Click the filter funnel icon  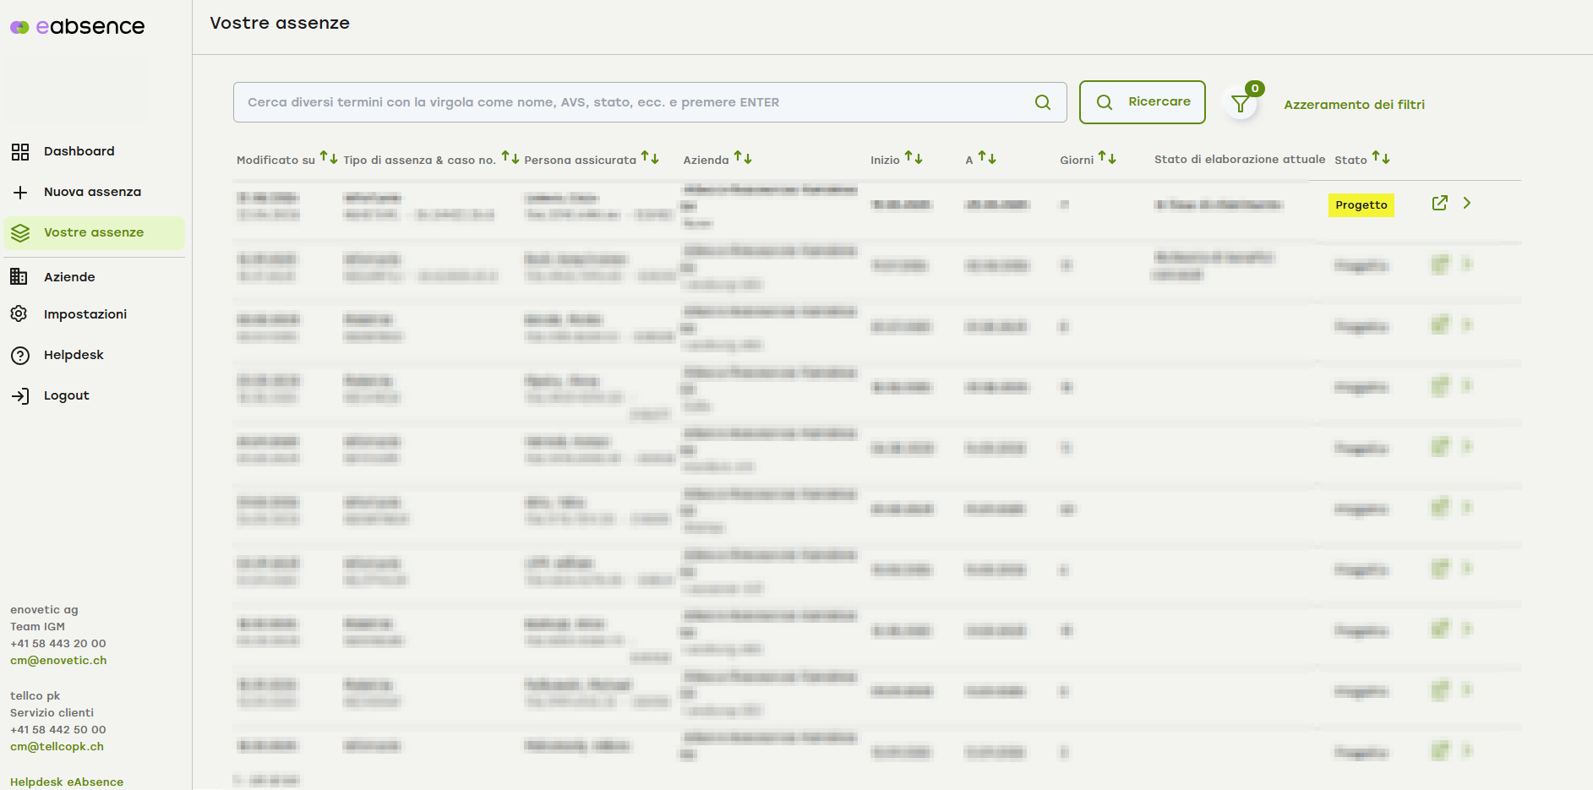(x=1240, y=104)
